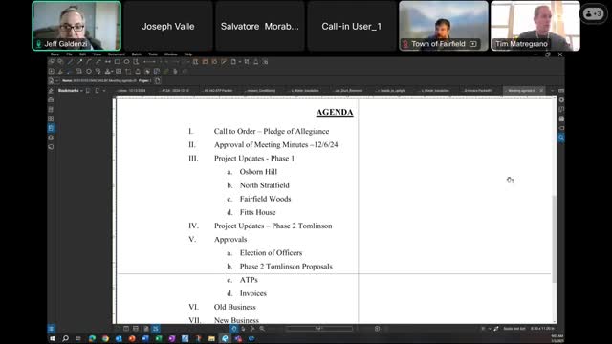Click the Zoom tool in bottom bar

(262, 329)
